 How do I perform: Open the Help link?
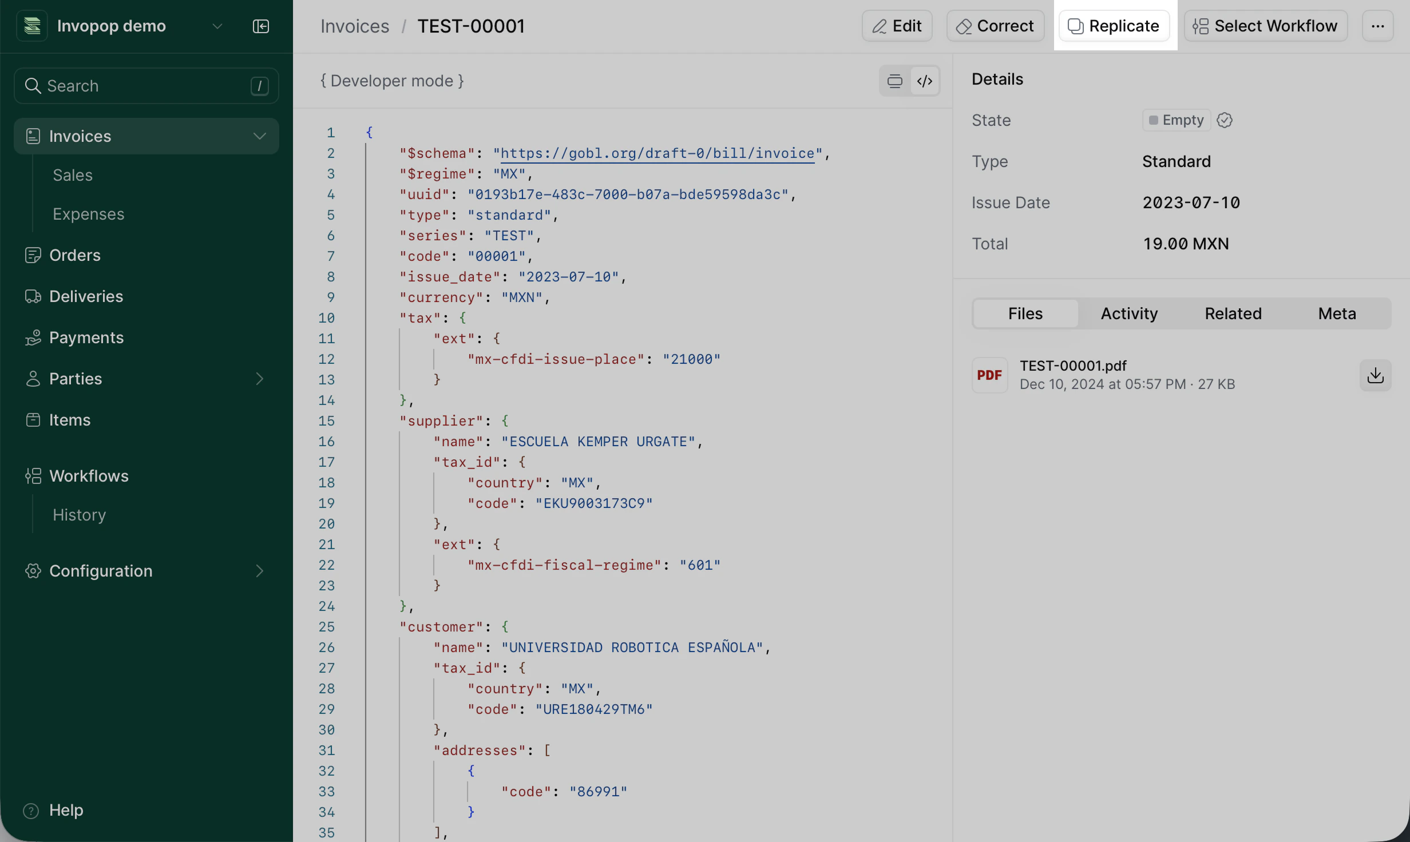click(x=66, y=810)
